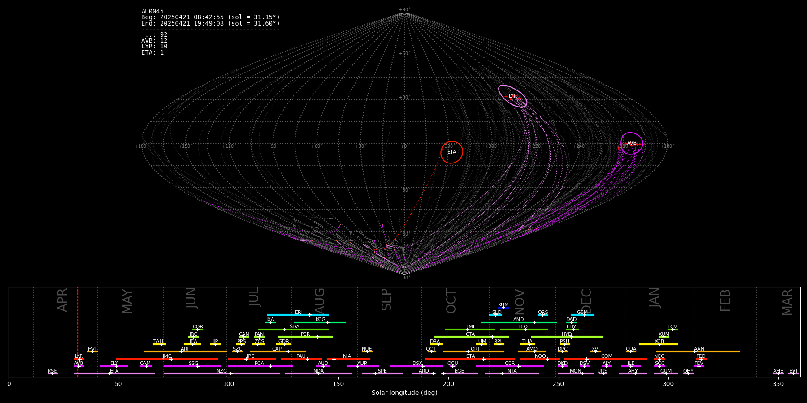This screenshot has width=807, height=403.
Task: Click the CAP shower label
Action: 277,349
